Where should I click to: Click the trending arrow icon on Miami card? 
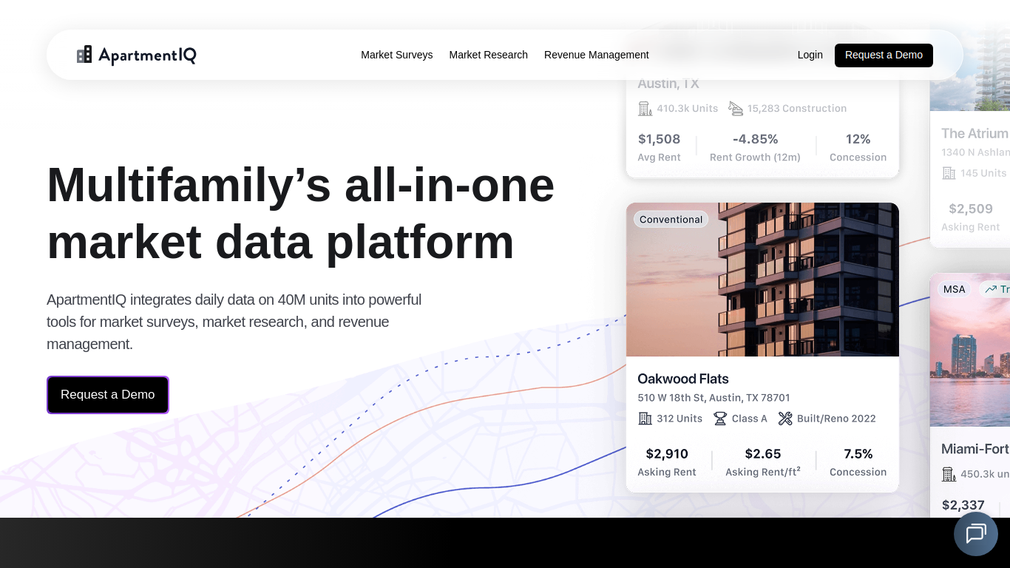pos(990,289)
